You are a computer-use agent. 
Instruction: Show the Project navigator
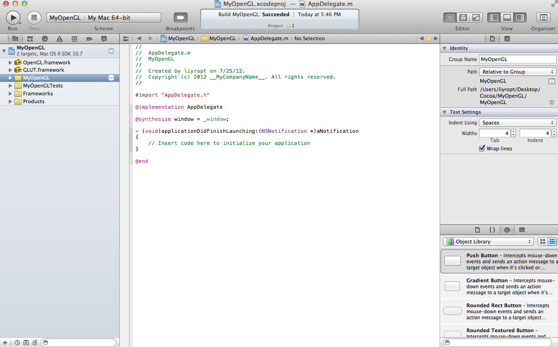click(15, 39)
